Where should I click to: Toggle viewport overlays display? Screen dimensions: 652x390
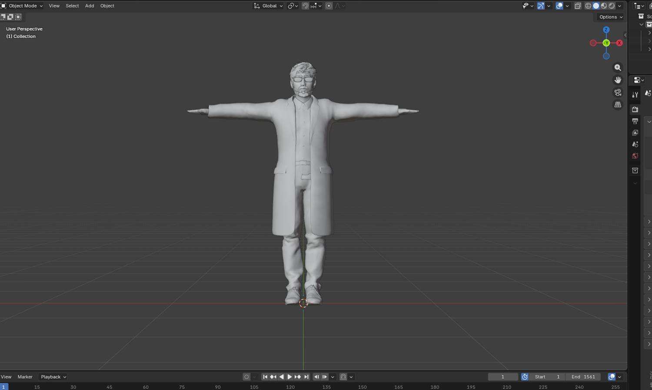click(x=559, y=6)
